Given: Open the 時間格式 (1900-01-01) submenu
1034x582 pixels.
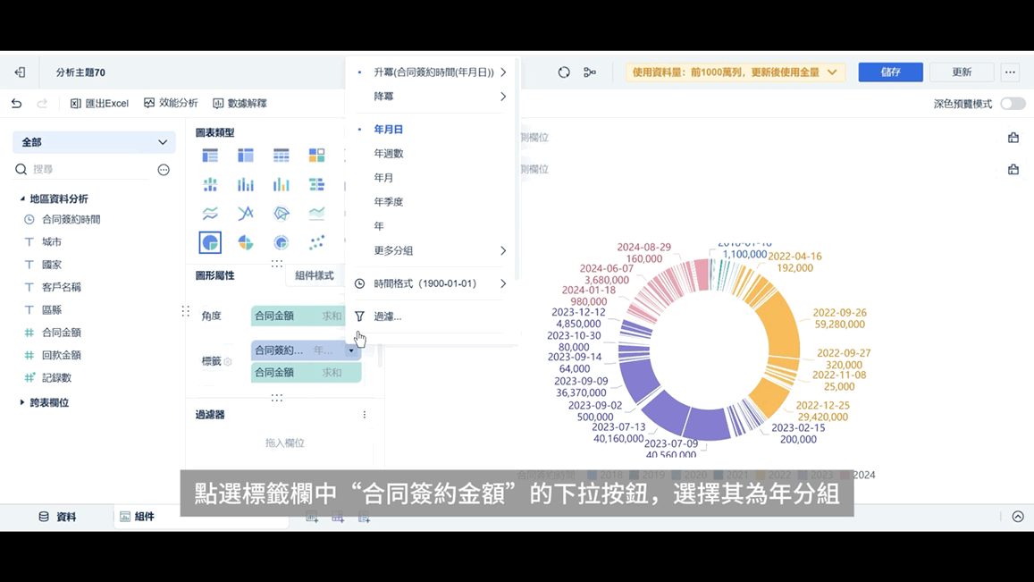Looking at the screenshot, I should (432, 283).
